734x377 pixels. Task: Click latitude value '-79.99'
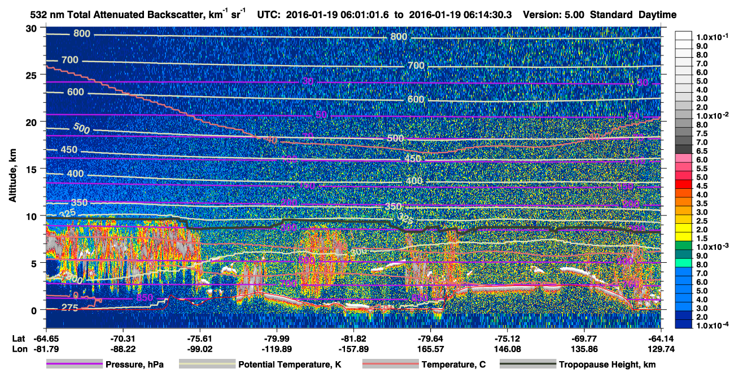point(277,339)
